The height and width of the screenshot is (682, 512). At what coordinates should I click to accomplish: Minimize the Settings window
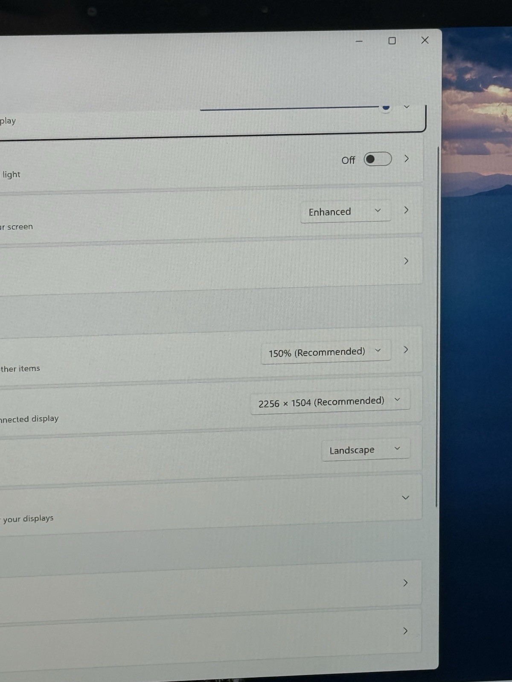pos(359,41)
